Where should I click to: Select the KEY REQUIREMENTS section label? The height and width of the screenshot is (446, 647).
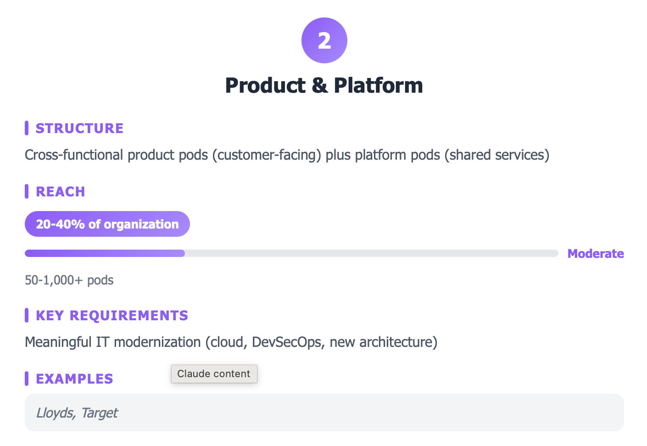coord(112,316)
